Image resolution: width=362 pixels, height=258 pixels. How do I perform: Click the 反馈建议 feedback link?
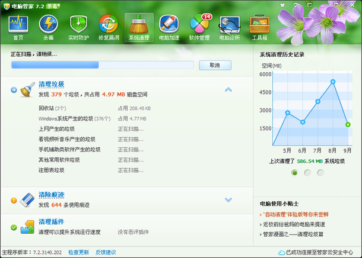tap(106, 253)
